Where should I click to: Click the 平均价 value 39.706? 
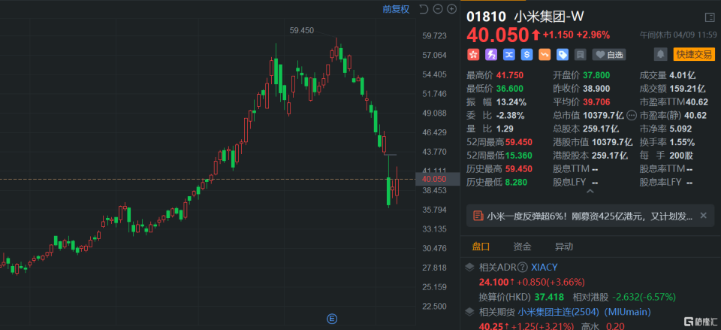(597, 102)
